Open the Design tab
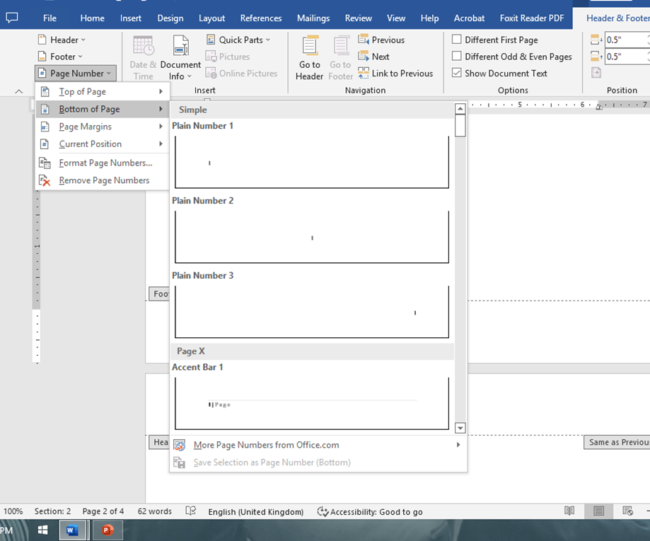The image size is (650, 541). [x=170, y=18]
